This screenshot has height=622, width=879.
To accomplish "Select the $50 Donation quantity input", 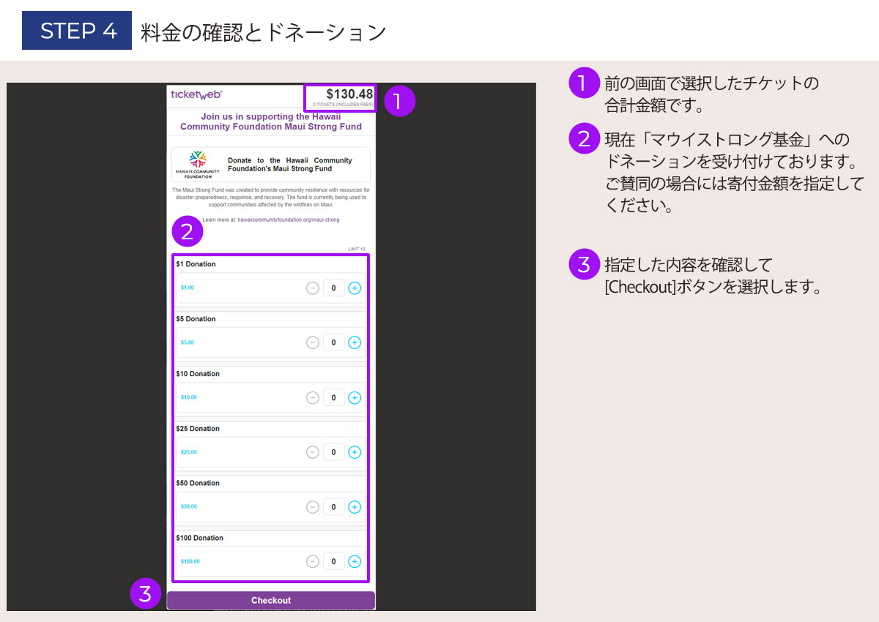I will click(333, 507).
